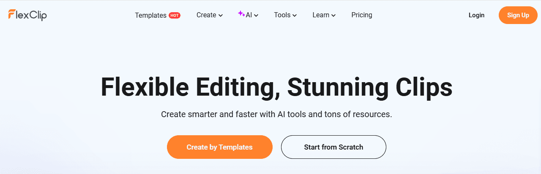Screen dimensions: 541x174
Task: Click the Create by Templates button
Action: 220,147
